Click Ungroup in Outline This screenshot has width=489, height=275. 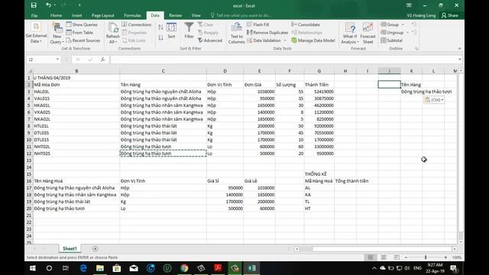(x=392, y=32)
